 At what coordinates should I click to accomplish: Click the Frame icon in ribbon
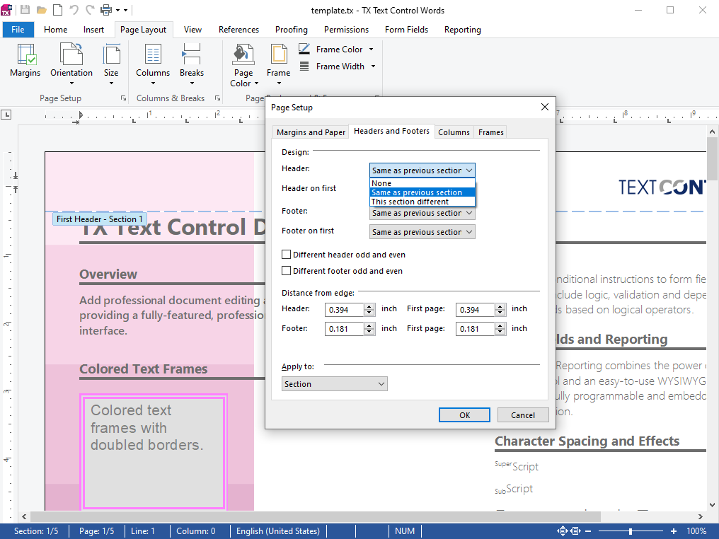coord(278,55)
